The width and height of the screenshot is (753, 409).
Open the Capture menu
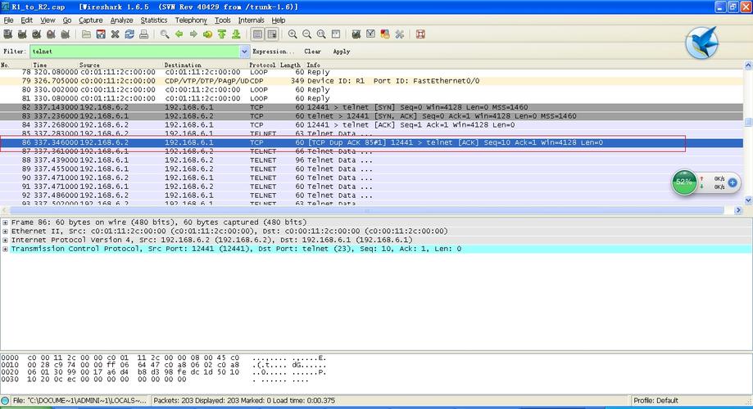click(91, 20)
